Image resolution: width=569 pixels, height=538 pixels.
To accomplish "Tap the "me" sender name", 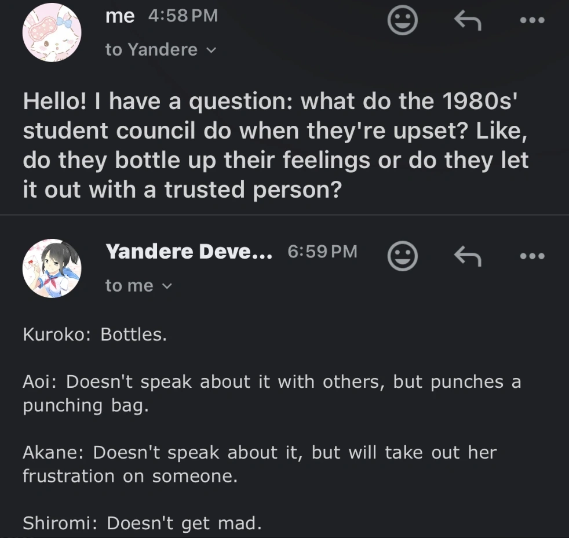I will click(120, 16).
